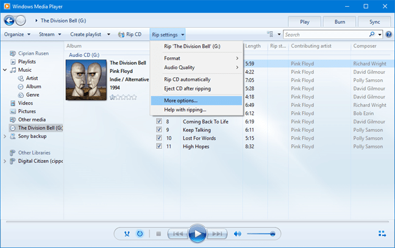Uncheck track 10 Lost For Words
Viewport: 395px width, 248px height.
(158, 138)
